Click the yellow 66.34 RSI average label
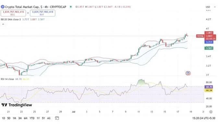This screenshot has width=219, height=127. click(x=209, y=90)
